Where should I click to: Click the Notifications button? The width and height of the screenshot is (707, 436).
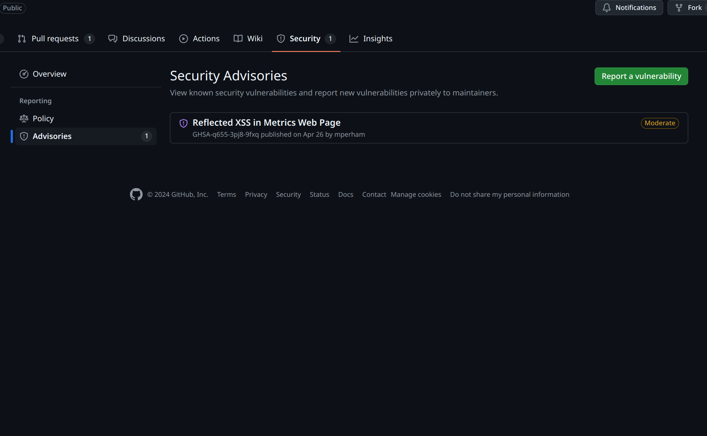629,8
